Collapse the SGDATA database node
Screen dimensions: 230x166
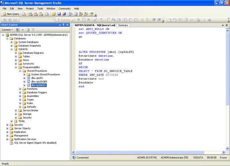(x=11, y=49)
